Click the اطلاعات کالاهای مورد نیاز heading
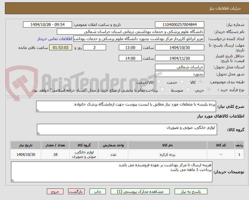 click(x=220, y=116)
